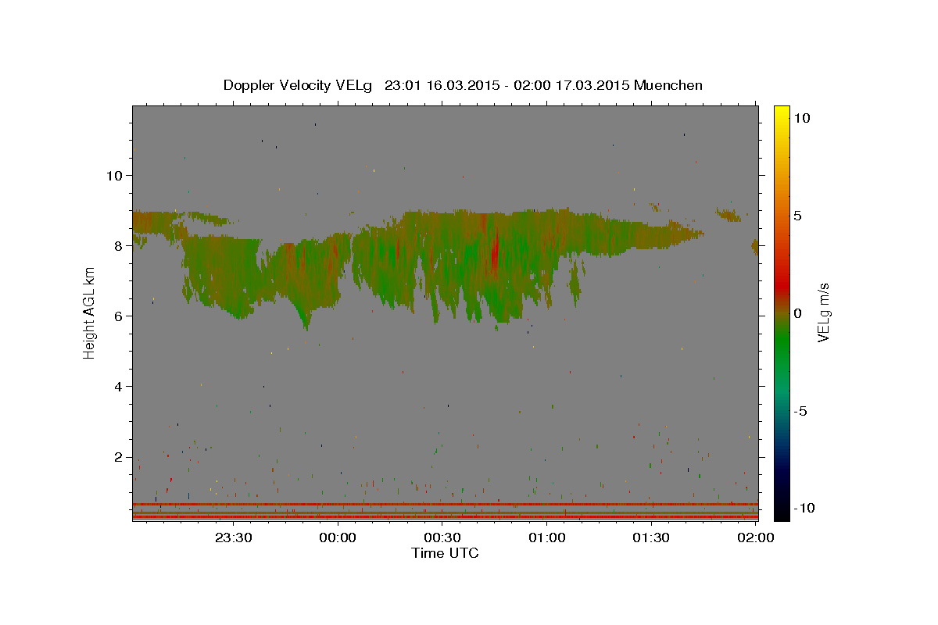Click the 02:00 time tick label
Screen dimensions: 938x625
pyautogui.click(x=756, y=537)
